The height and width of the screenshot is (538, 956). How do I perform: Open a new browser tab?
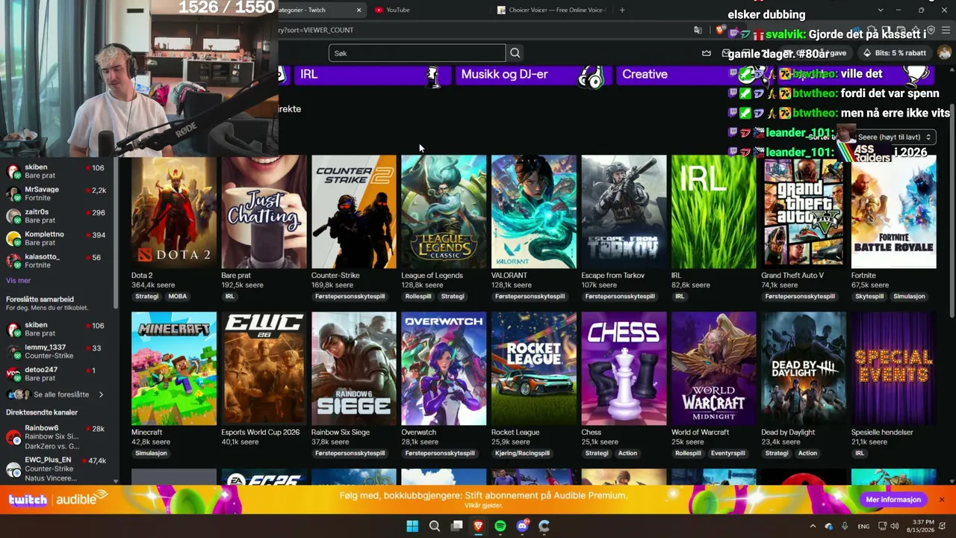(622, 10)
